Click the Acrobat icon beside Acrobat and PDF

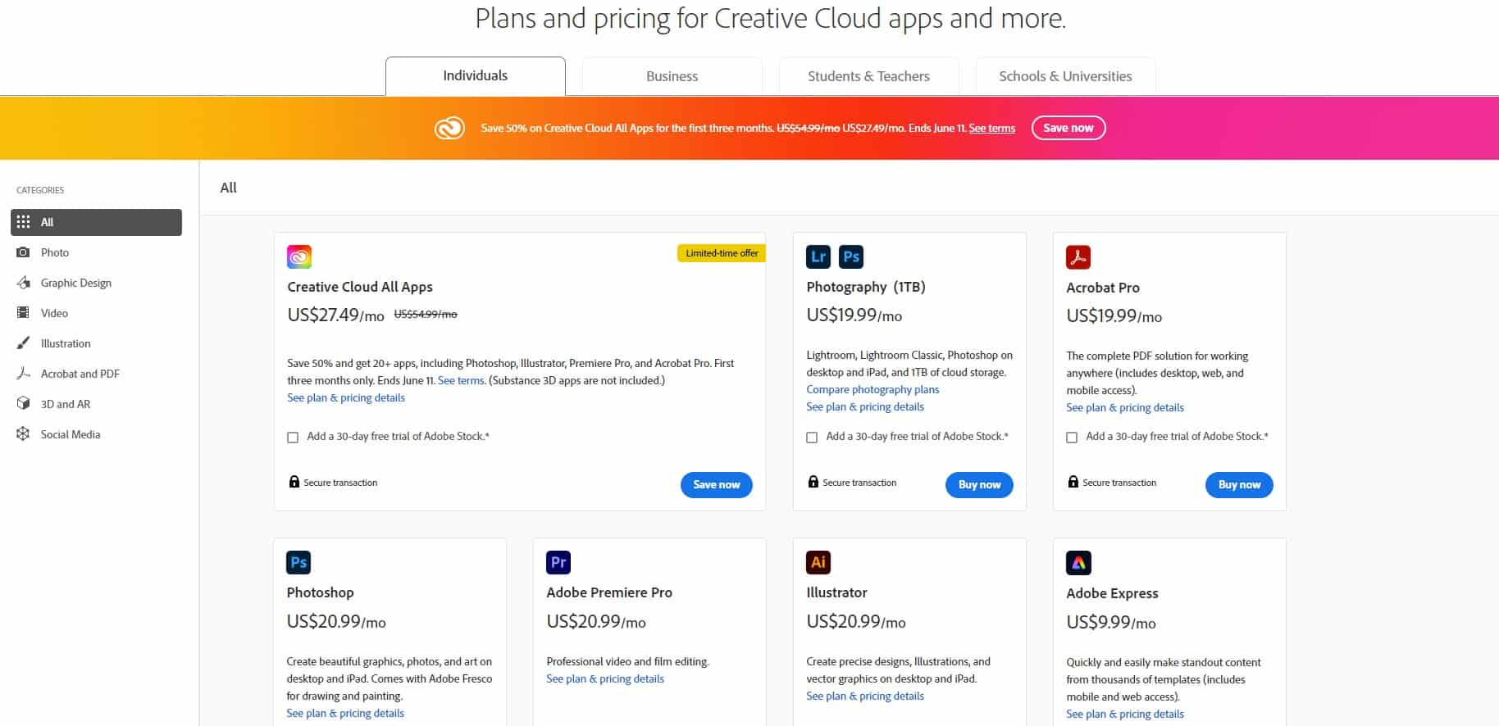[23, 374]
